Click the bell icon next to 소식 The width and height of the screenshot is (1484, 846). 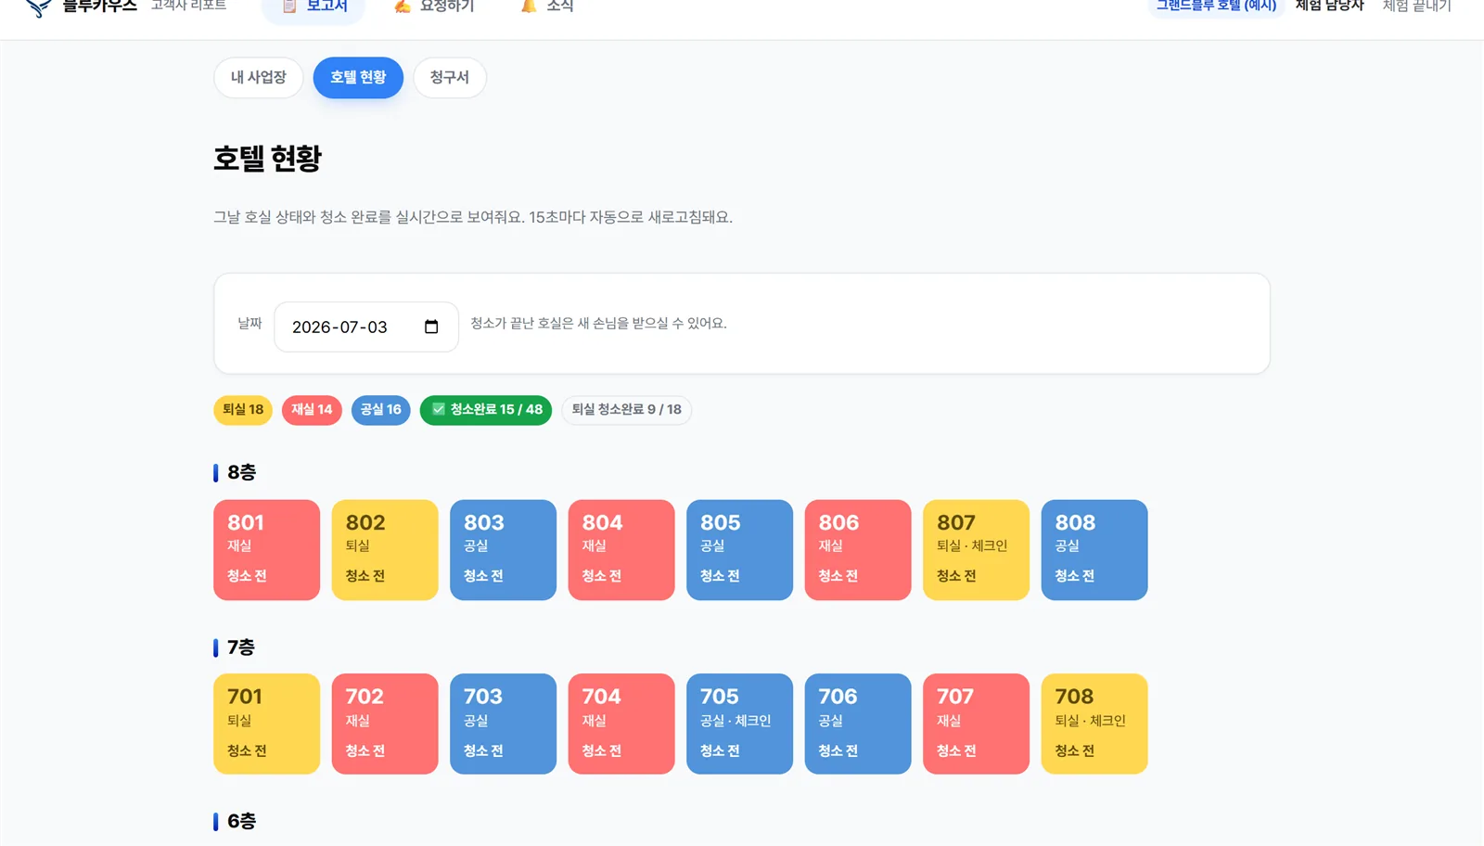tap(529, 6)
